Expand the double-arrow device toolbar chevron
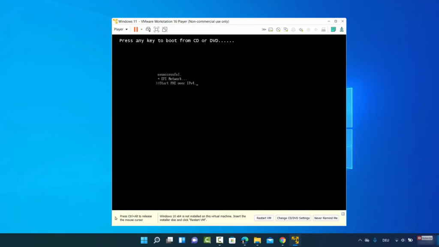The height and width of the screenshot is (247, 439). [264, 30]
